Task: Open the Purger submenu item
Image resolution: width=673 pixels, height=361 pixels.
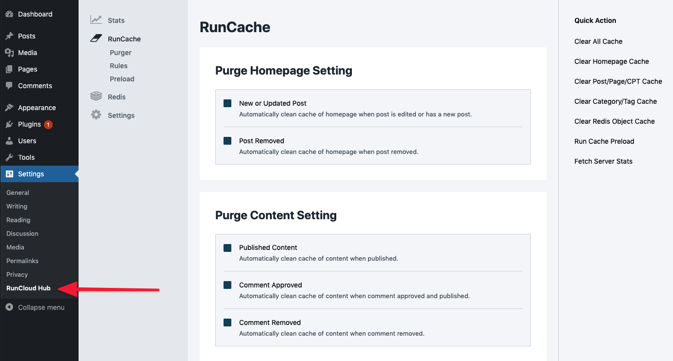Action: [121, 53]
